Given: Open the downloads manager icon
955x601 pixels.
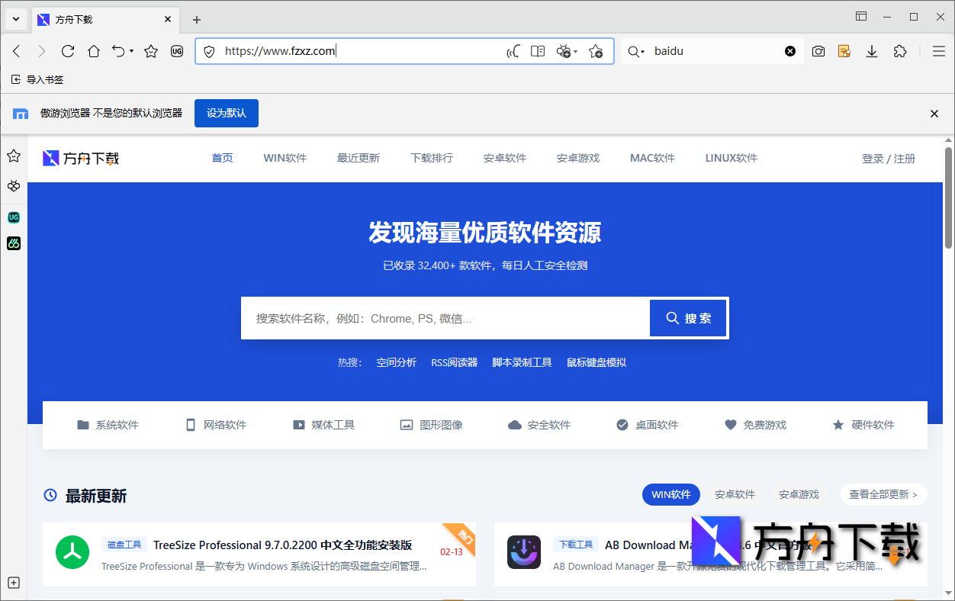Looking at the screenshot, I should click(x=871, y=51).
